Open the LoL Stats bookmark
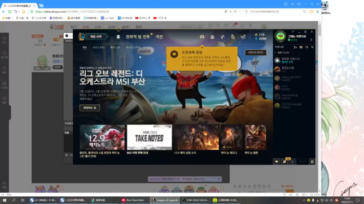 pyautogui.click(x=108, y=18)
